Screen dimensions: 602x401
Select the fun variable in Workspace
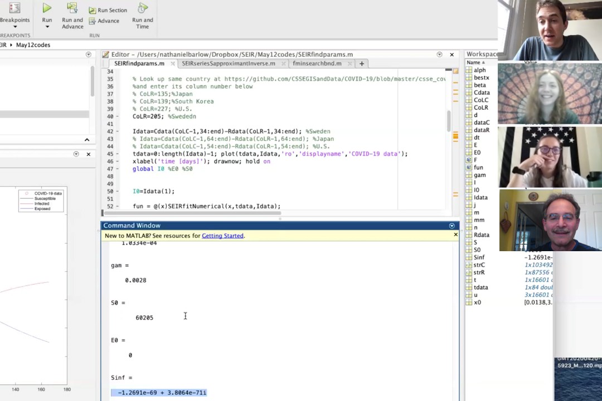478,167
